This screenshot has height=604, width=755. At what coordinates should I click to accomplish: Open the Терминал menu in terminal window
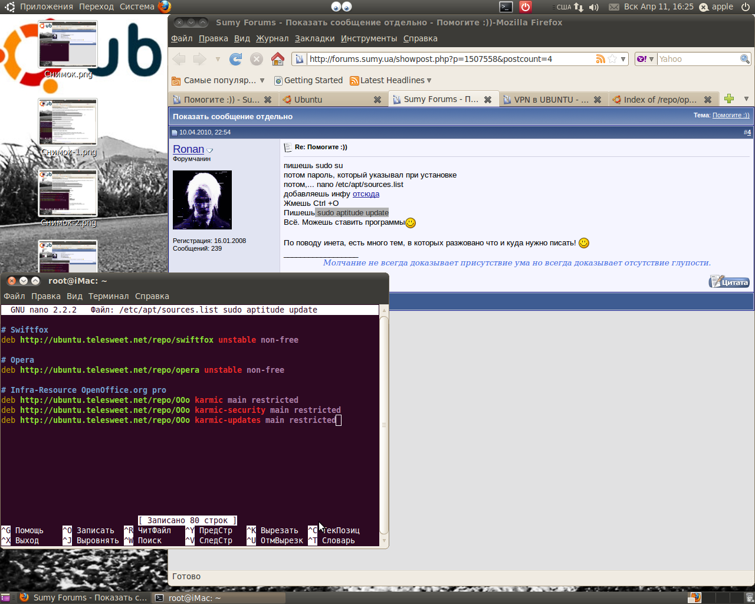coord(109,296)
